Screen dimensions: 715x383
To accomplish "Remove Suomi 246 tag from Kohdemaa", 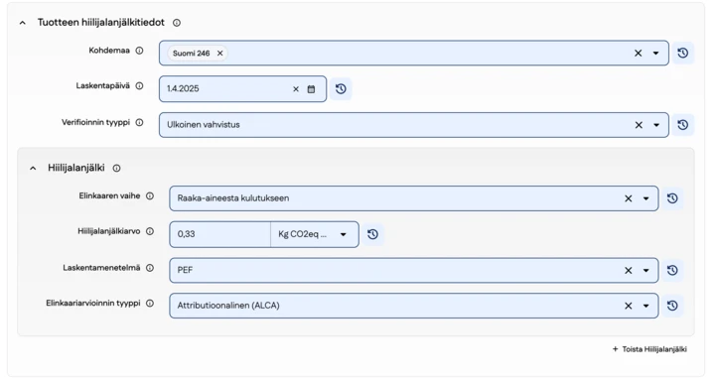I will 219,54.
